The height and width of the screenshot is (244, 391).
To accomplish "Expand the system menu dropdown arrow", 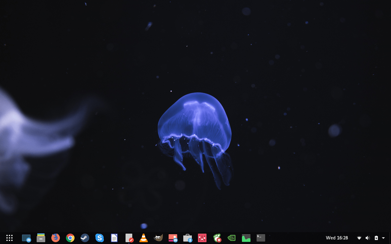I will click(x=383, y=238).
